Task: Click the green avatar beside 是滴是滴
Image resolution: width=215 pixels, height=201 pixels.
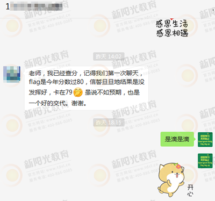Action: coord(205,140)
